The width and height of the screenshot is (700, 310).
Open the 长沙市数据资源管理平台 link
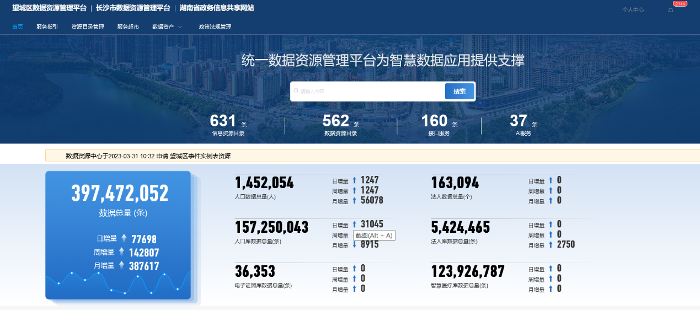[x=132, y=8]
